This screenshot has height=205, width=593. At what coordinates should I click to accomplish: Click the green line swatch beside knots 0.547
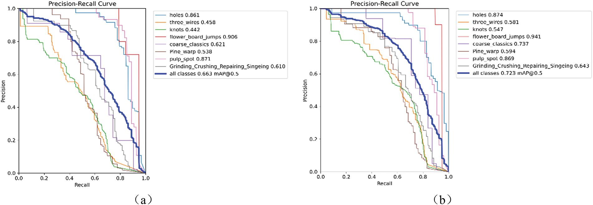click(x=463, y=29)
